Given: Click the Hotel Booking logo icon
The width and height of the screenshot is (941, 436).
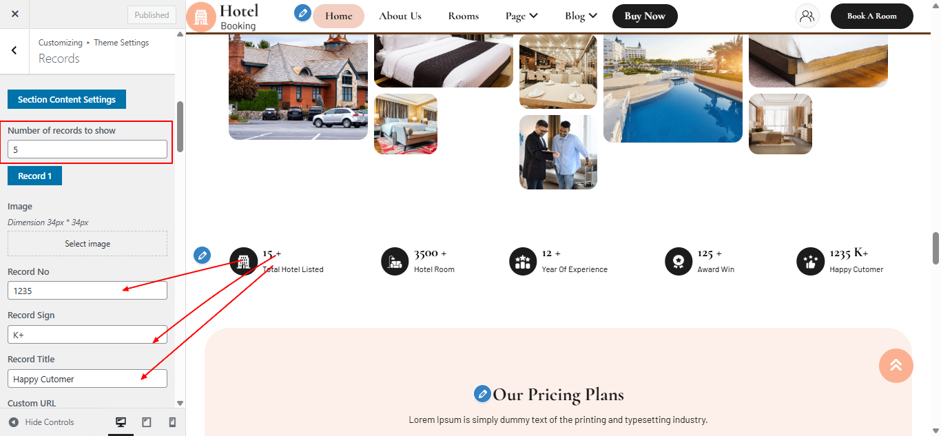Looking at the screenshot, I should coord(201,18).
